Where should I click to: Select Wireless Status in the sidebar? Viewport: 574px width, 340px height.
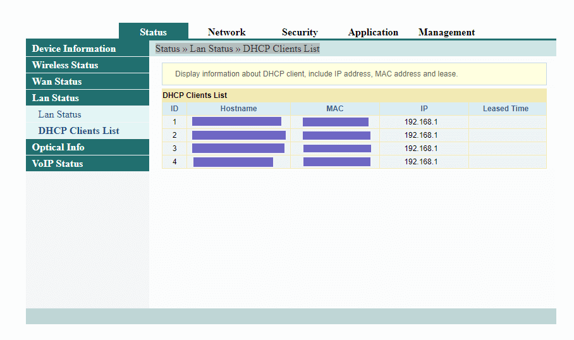[65, 65]
